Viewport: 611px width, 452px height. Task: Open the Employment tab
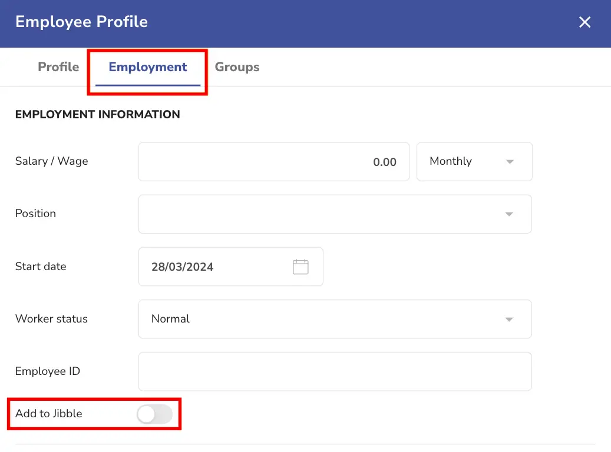click(x=148, y=67)
